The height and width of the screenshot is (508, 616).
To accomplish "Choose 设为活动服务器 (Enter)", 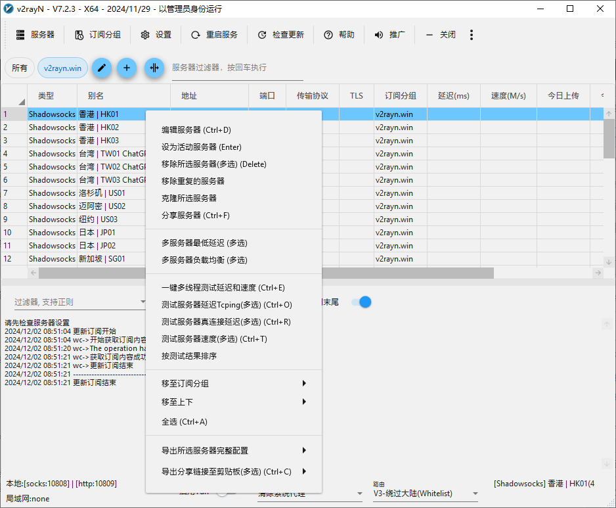I will [233, 147].
